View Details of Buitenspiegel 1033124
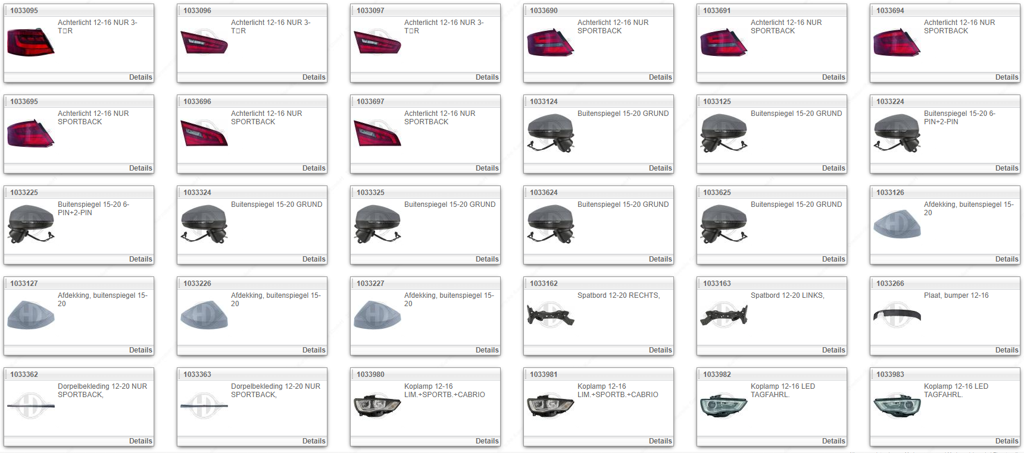The height and width of the screenshot is (453, 1024). tap(660, 168)
